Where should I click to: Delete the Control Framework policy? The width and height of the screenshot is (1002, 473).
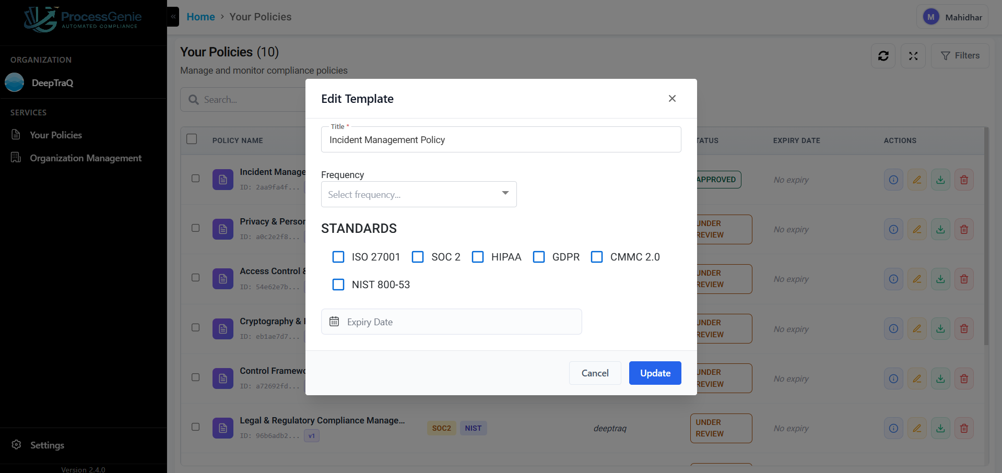pos(964,379)
